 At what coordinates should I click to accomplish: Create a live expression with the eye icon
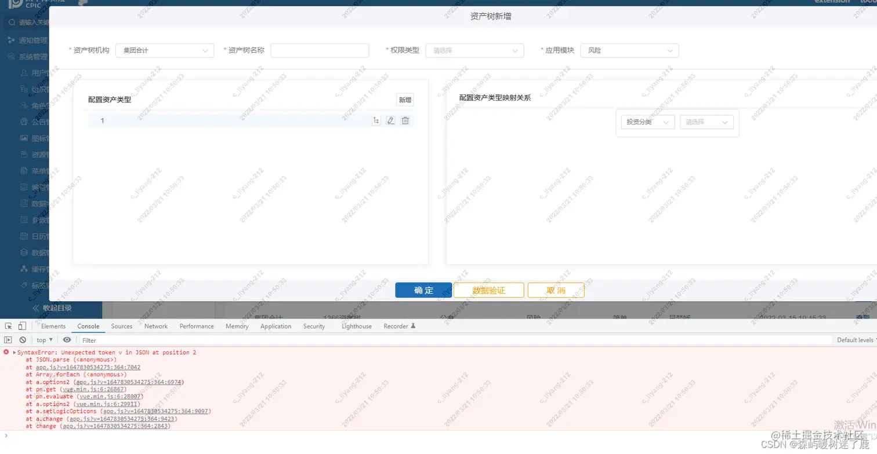67,340
